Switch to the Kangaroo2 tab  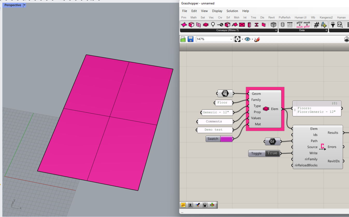click(x=326, y=17)
